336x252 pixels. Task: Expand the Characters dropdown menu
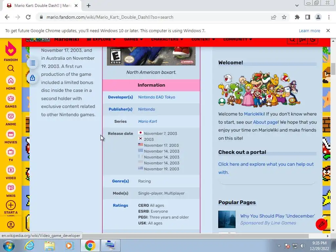coord(167,39)
